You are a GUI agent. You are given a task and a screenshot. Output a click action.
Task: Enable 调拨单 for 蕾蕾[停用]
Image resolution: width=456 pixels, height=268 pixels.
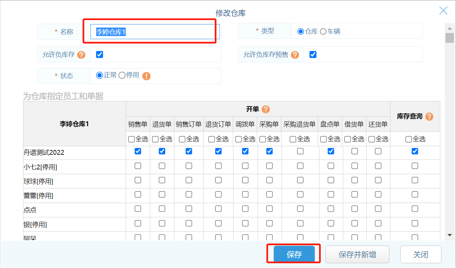[x=245, y=194]
